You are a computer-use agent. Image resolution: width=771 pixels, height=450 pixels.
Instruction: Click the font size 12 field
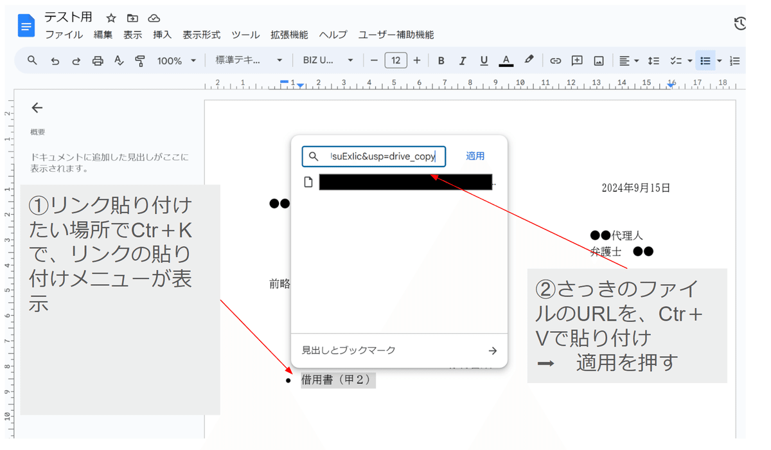tap(396, 60)
